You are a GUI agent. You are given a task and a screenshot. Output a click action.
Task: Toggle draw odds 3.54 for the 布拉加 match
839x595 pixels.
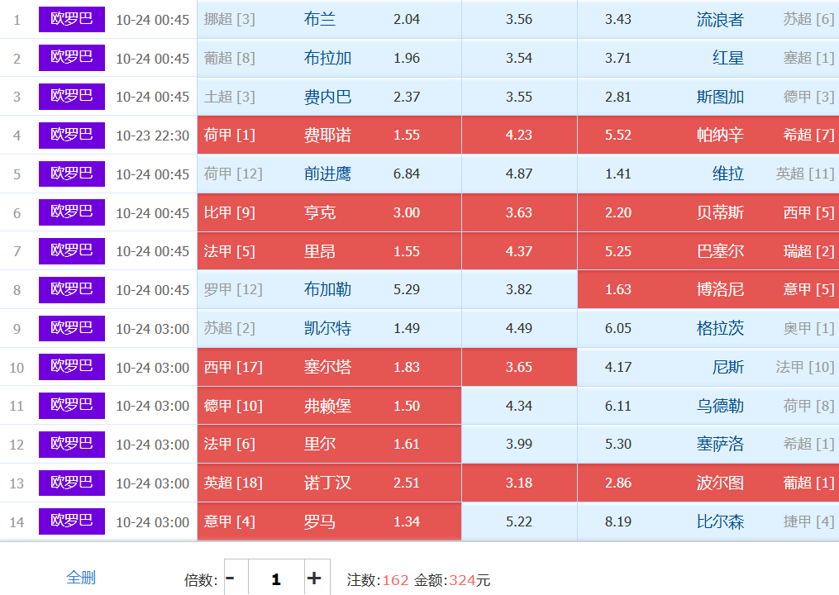coord(519,58)
